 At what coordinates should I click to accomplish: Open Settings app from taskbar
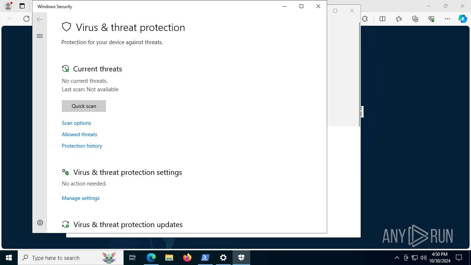[x=223, y=258]
